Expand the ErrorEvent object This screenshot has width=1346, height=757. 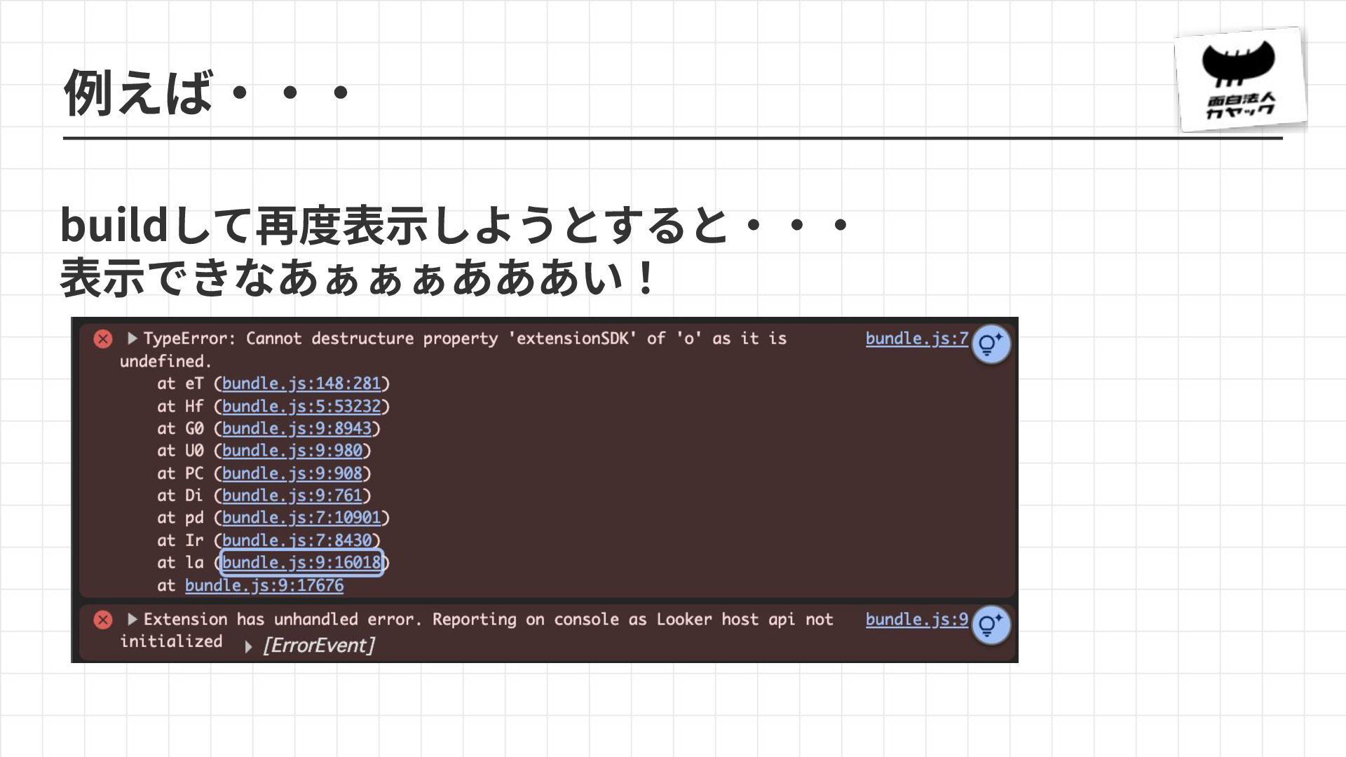point(248,646)
